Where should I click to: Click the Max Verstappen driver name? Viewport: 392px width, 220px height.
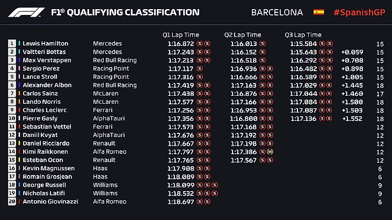click(46, 60)
